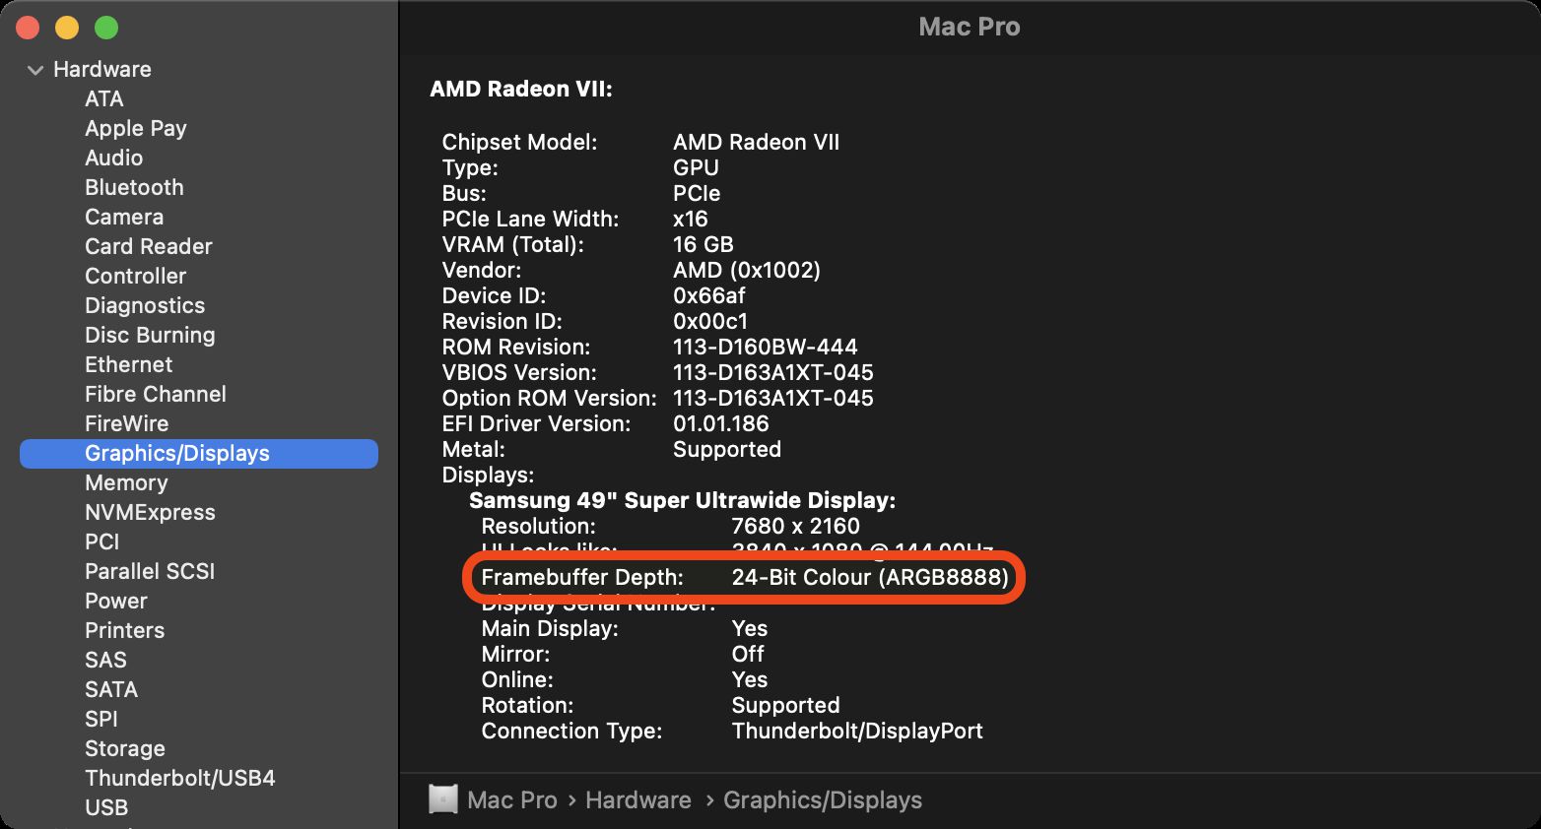The height and width of the screenshot is (829, 1541).
Task: Select USB in the sidebar
Action: tap(106, 808)
